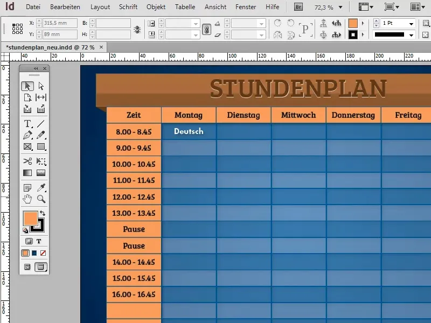Click the rotate 90° counter-clockwise icon
The height and width of the screenshot is (323, 431).
290,23
